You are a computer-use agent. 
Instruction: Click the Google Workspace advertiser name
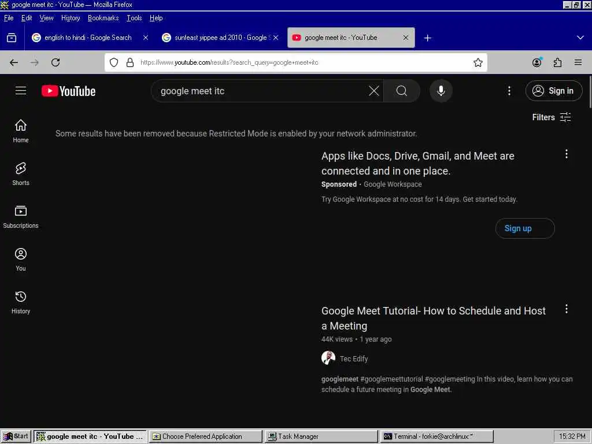click(x=393, y=184)
